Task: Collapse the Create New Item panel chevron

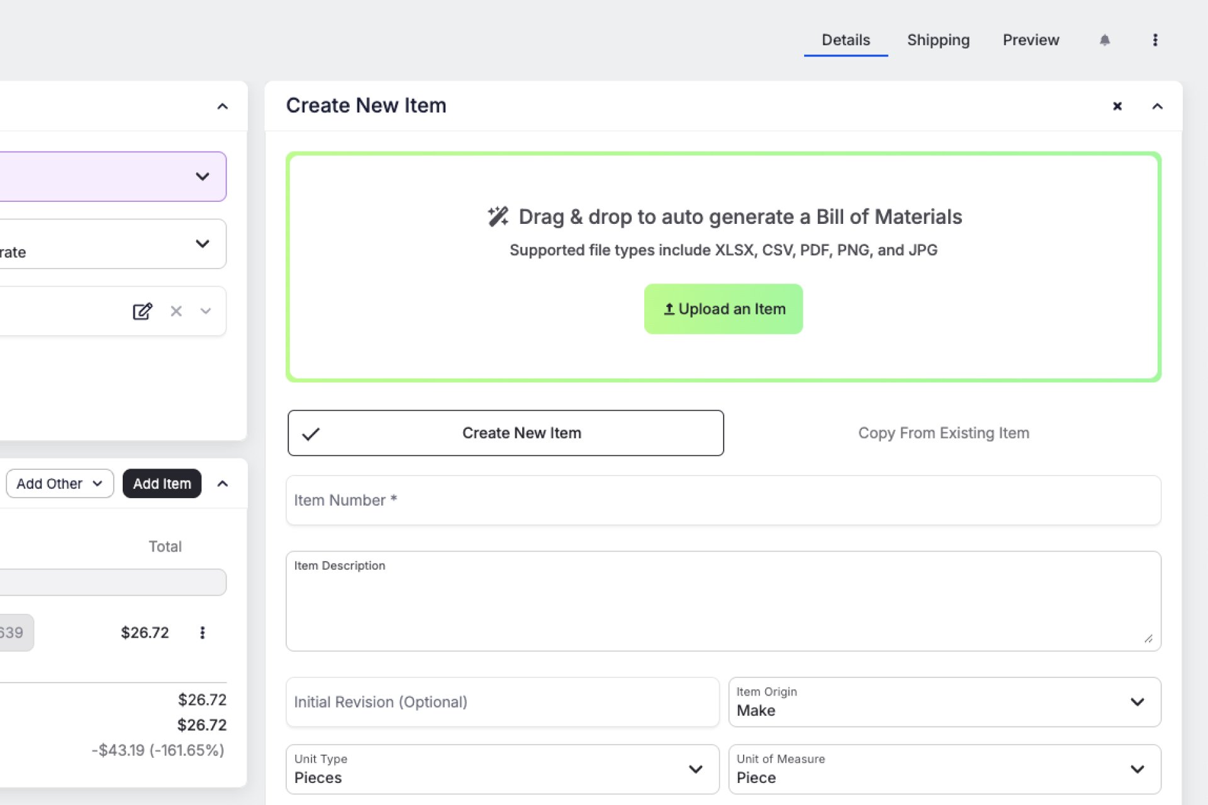Action: pyautogui.click(x=1157, y=106)
